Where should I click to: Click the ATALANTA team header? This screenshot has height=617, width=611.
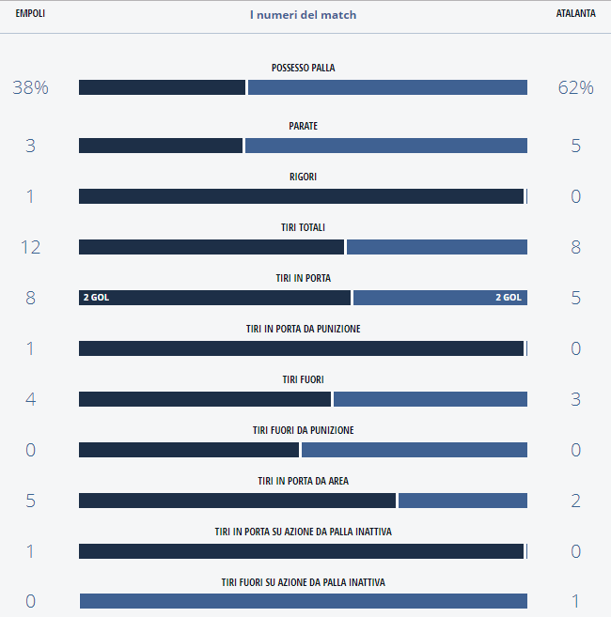coord(575,14)
